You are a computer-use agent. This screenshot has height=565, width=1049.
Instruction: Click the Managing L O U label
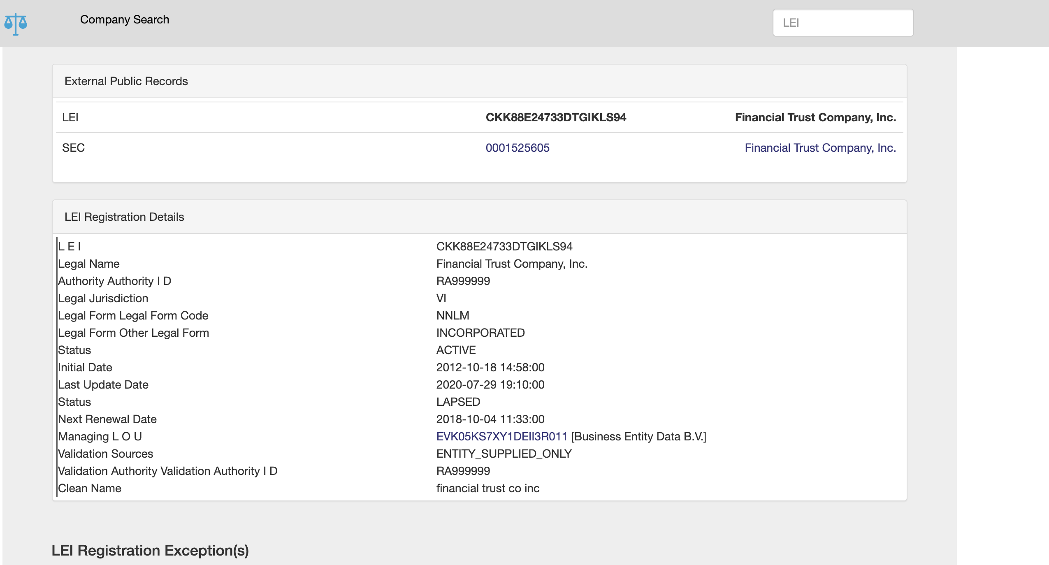click(100, 436)
